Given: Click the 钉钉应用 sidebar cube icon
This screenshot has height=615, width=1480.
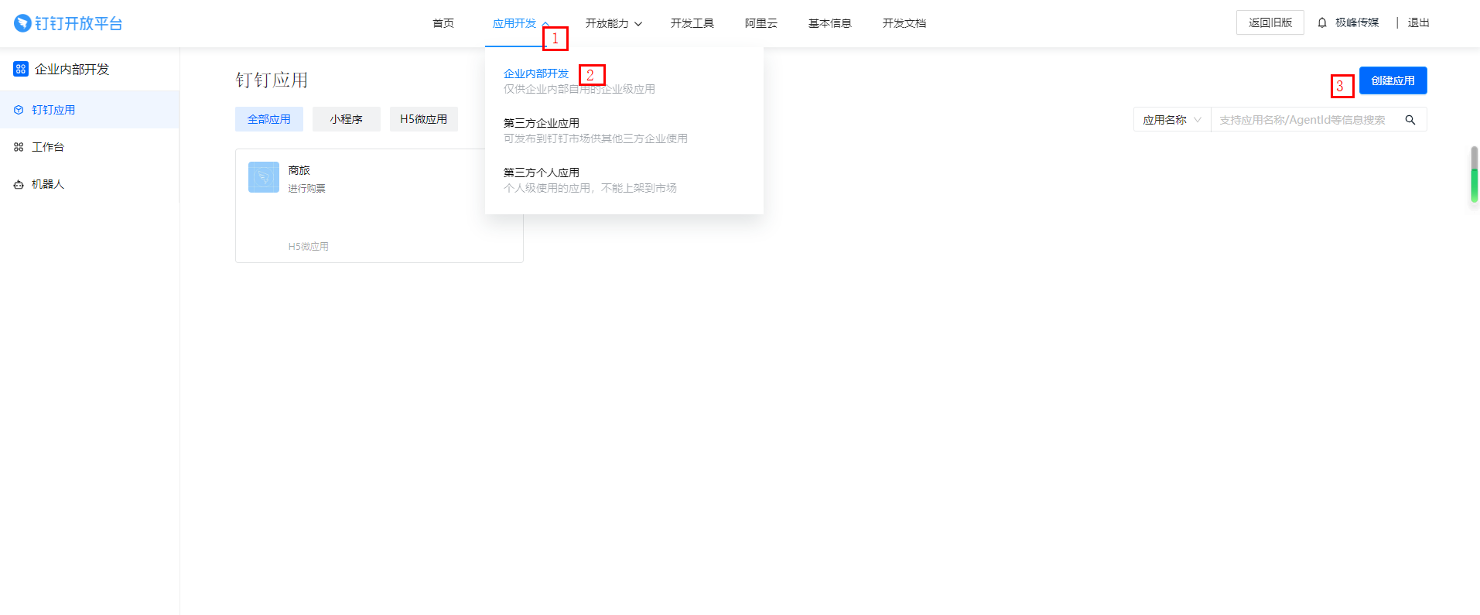Looking at the screenshot, I should (x=19, y=110).
